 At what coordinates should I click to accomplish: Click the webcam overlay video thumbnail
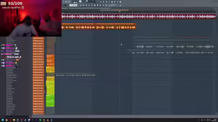(31, 18)
